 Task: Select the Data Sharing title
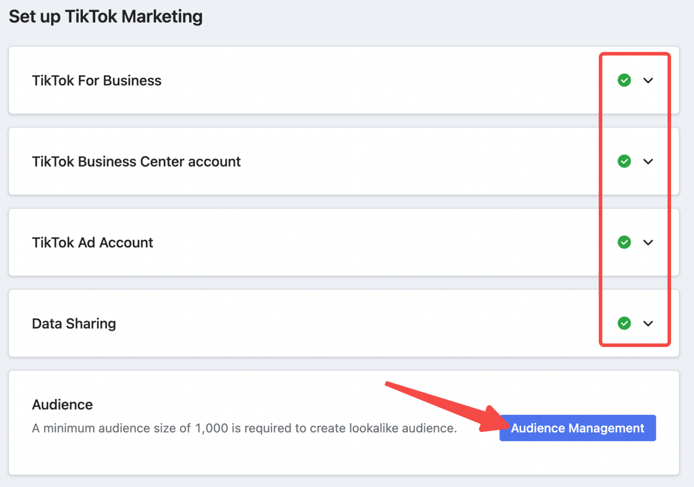coord(74,324)
